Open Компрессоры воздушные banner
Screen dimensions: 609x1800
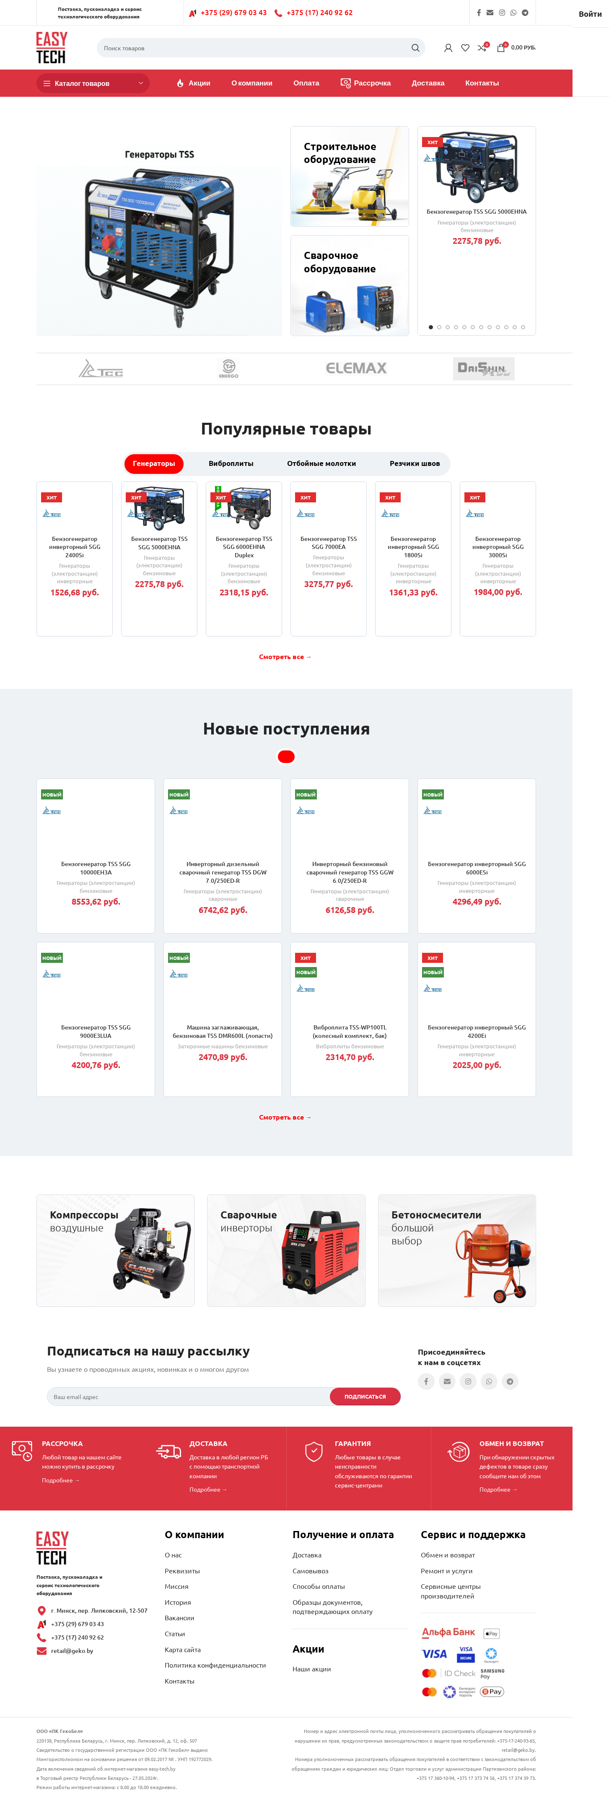(x=115, y=1251)
